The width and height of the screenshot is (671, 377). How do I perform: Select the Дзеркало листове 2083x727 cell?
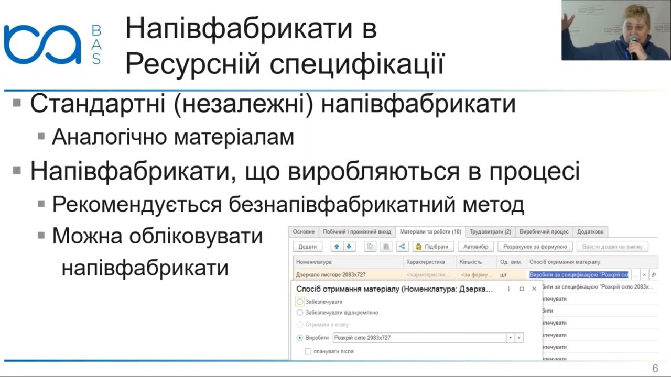[x=348, y=275]
